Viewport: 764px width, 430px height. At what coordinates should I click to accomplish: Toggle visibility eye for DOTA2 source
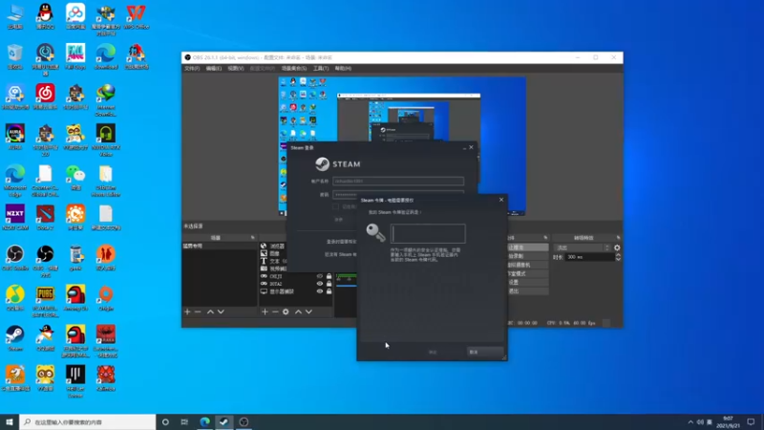(x=320, y=284)
